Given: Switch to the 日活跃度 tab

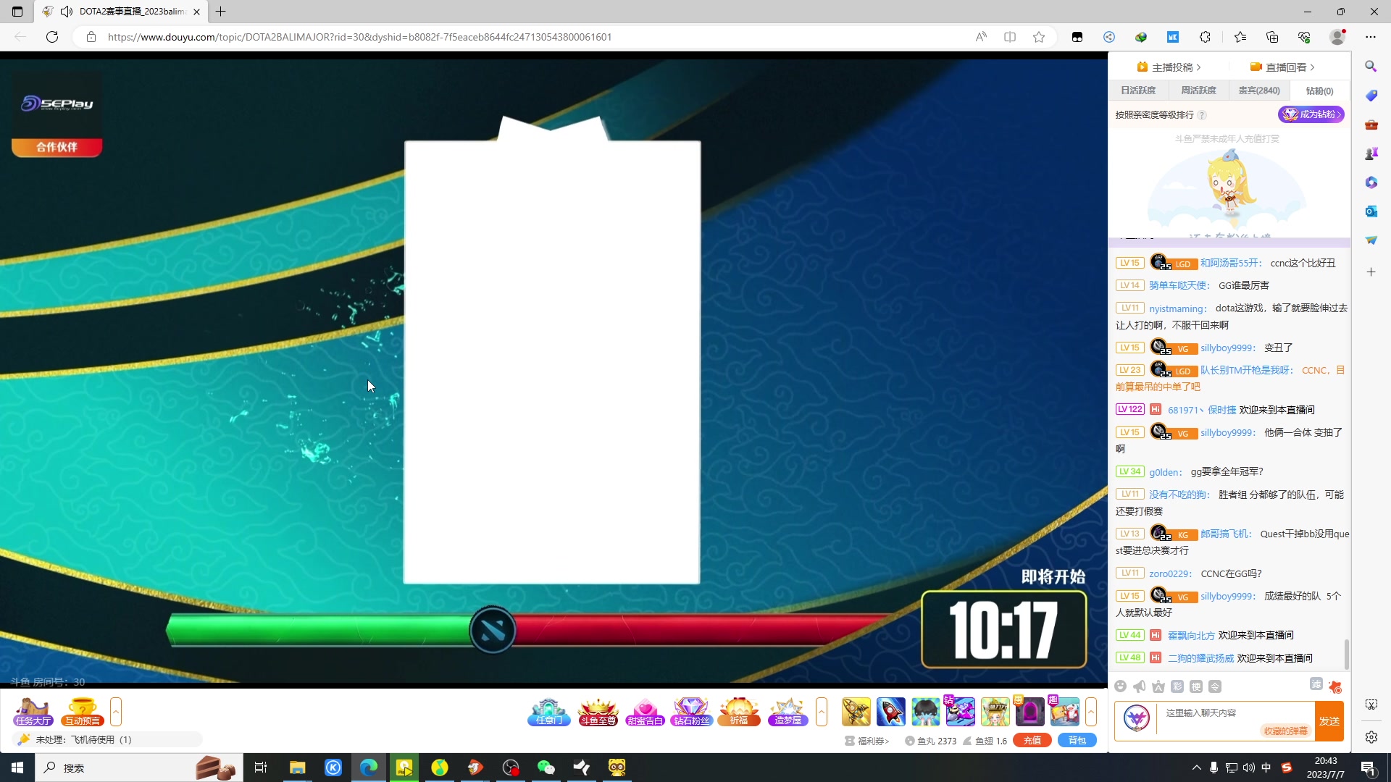Looking at the screenshot, I should (1138, 91).
